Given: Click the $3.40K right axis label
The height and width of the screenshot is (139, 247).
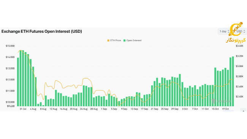Looking at the screenshot, I should (x=240, y=46).
